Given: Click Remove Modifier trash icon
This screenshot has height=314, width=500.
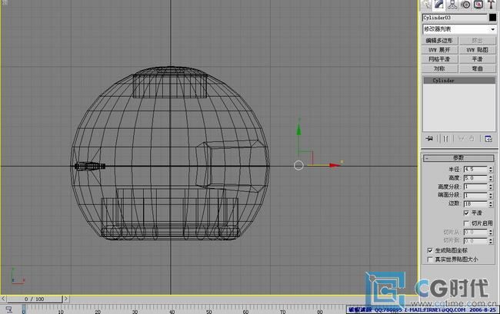Looking at the screenshot, I should 472,139.
